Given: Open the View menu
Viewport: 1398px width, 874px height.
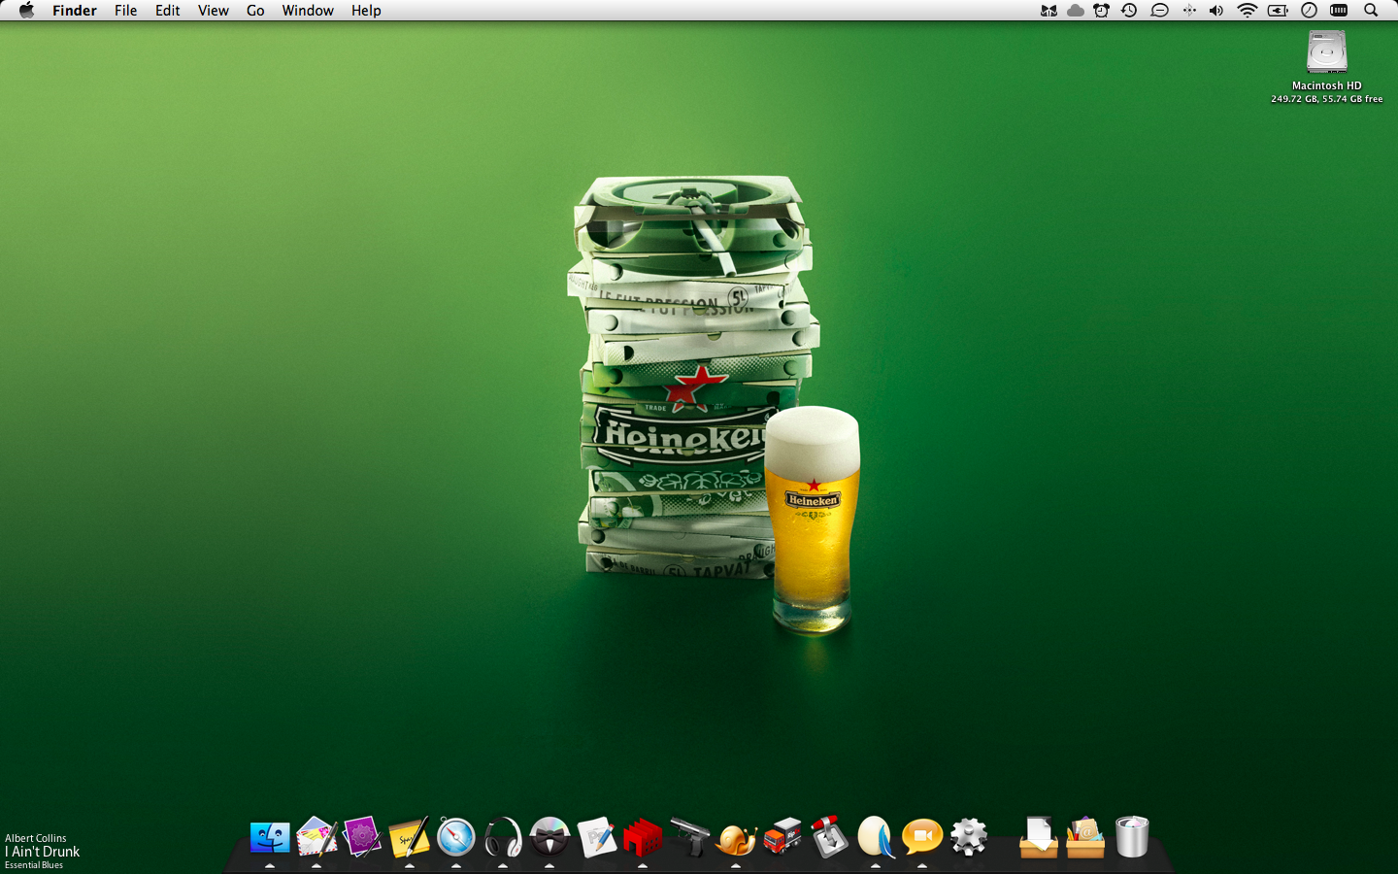Looking at the screenshot, I should pos(214,11).
